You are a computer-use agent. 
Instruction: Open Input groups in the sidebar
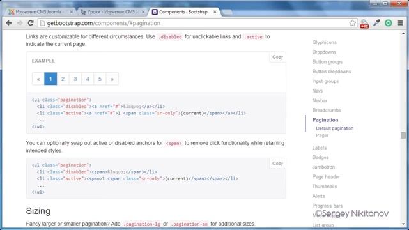[325, 81]
